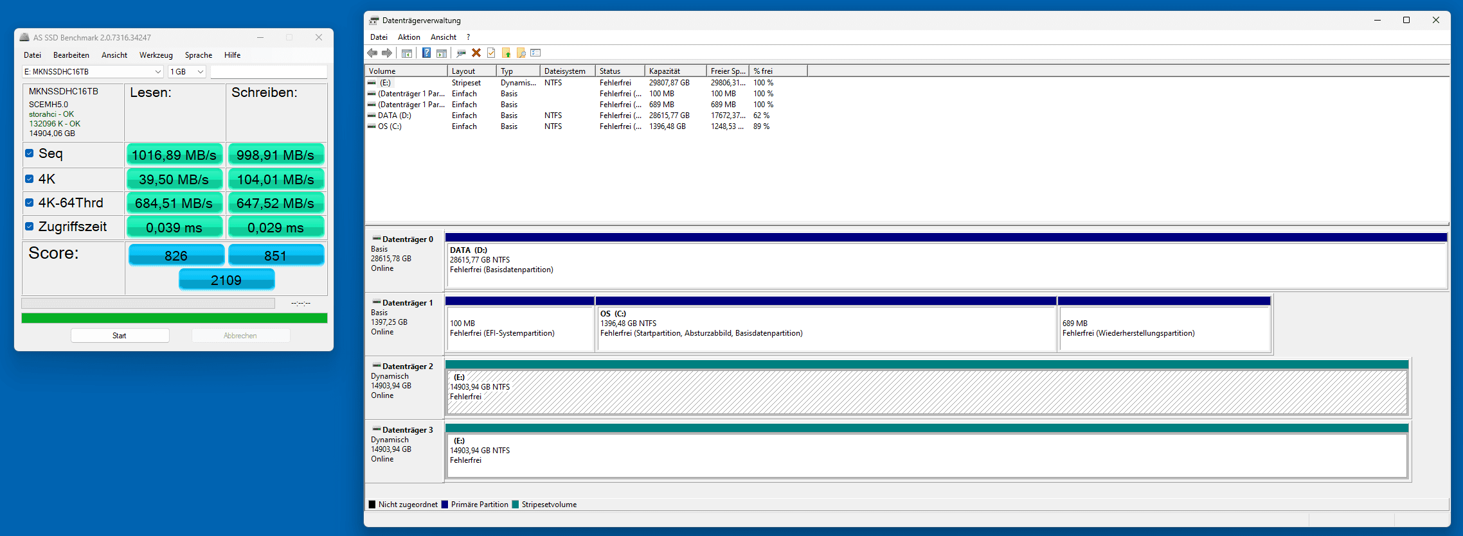This screenshot has width=1463, height=536.
Task: Select the 100 MB EFI-Systempartition block
Action: pyautogui.click(x=519, y=329)
